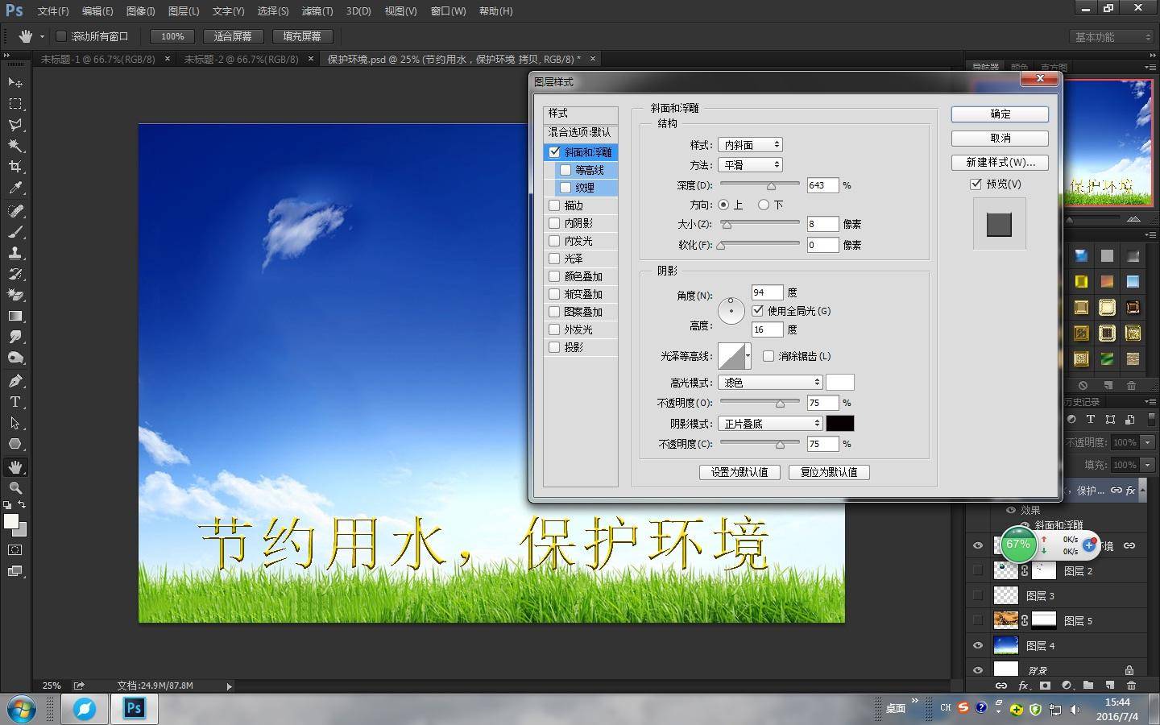Open the 高光模式 dropdown showing 滤色
The width and height of the screenshot is (1160, 725).
tap(770, 382)
